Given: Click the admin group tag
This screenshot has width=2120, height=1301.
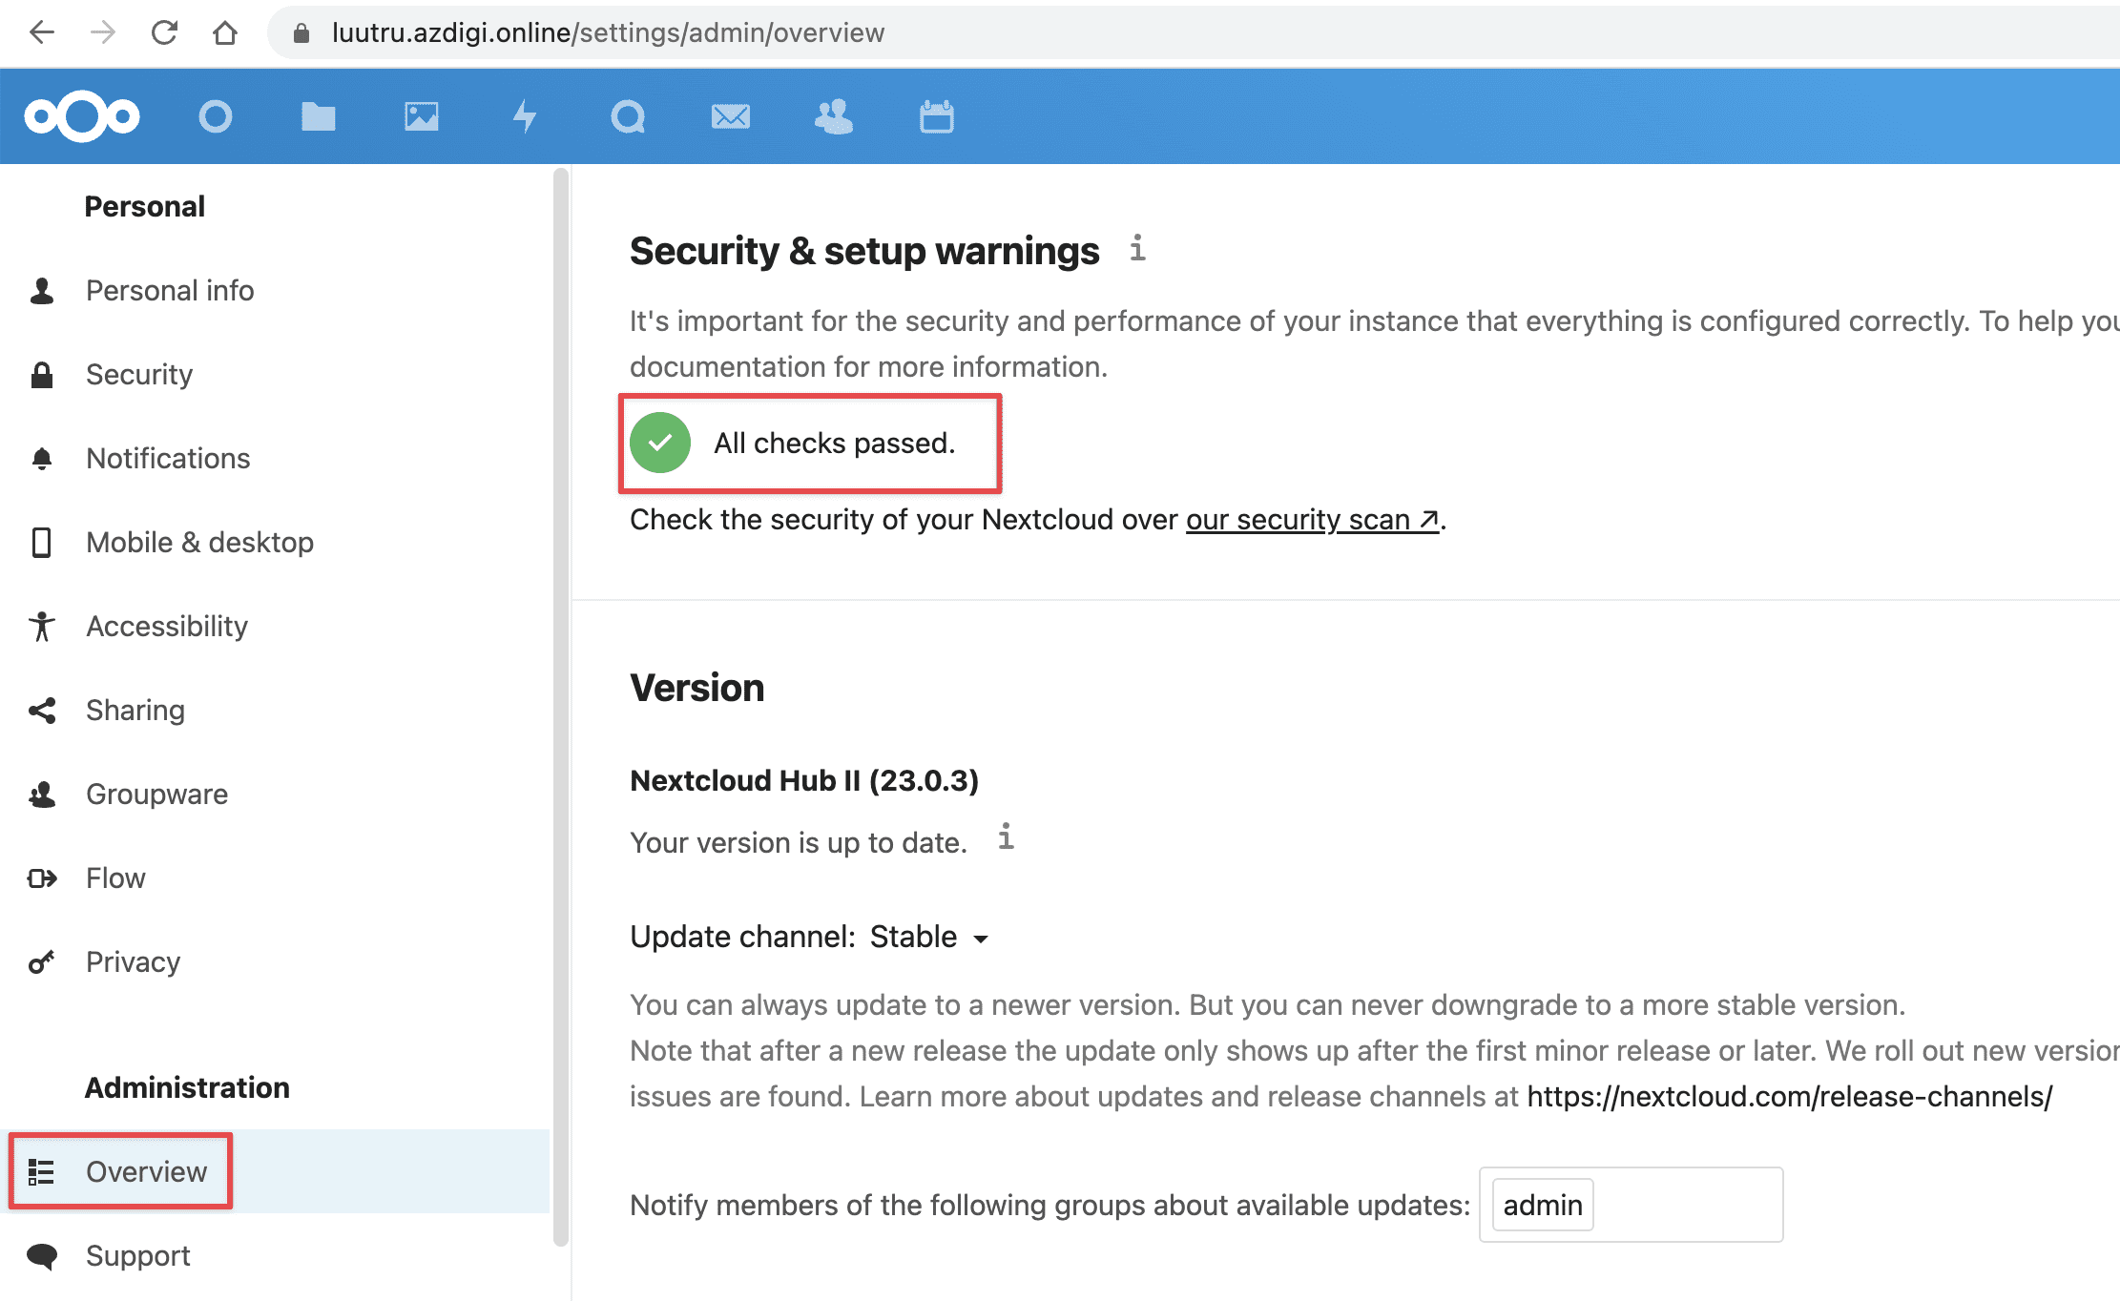Looking at the screenshot, I should click(1543, 1205).
